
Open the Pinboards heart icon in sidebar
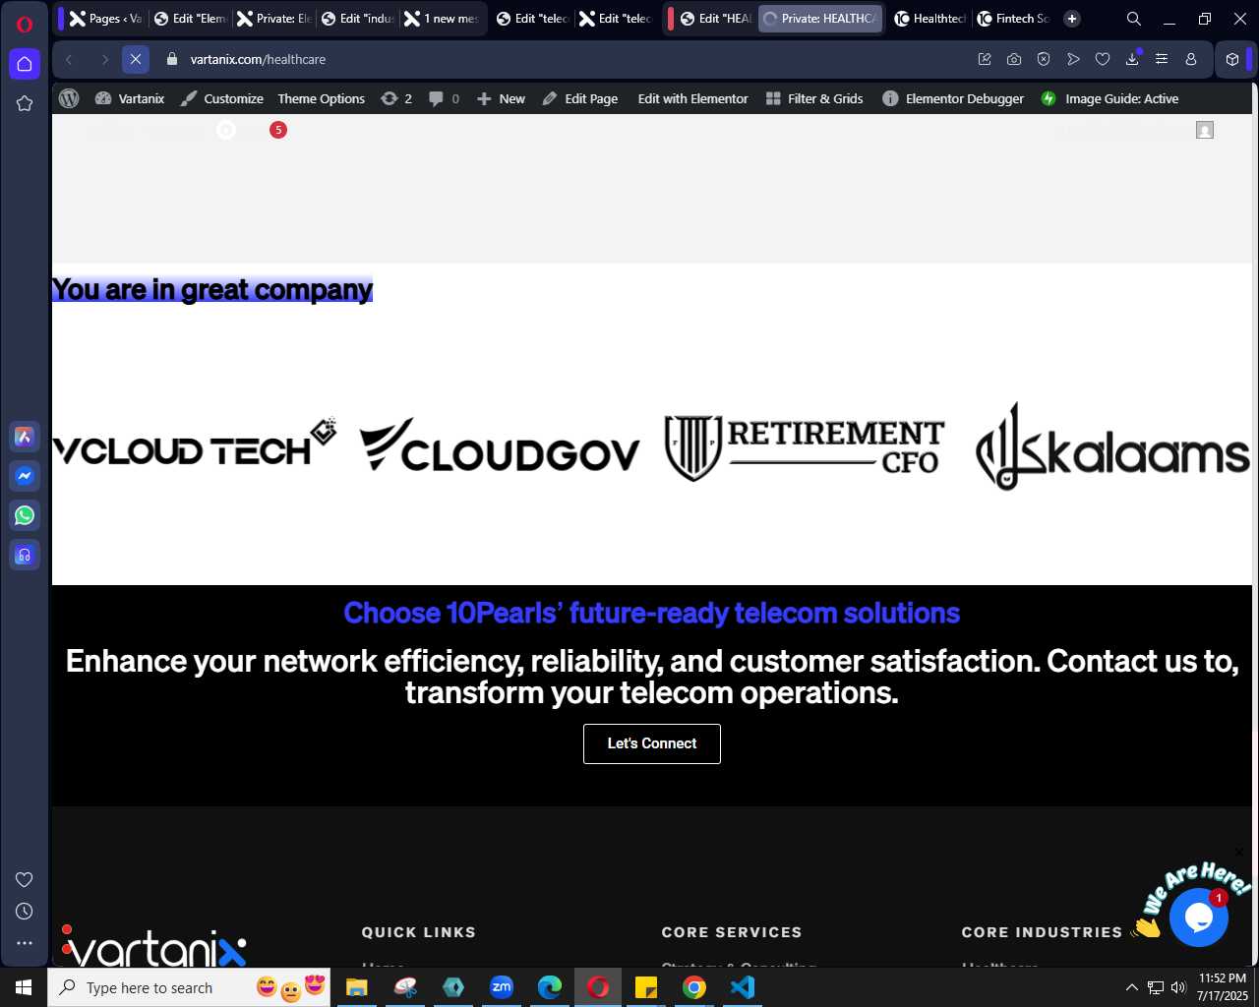click(x=25, y=879)
